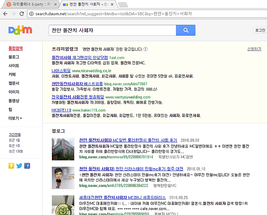Filter results by 최근 1일
Screen dimensions: 267x215
point(14,140)
